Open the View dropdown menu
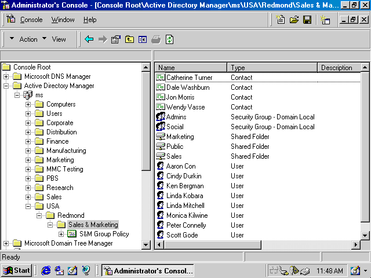 pos(54,39)
